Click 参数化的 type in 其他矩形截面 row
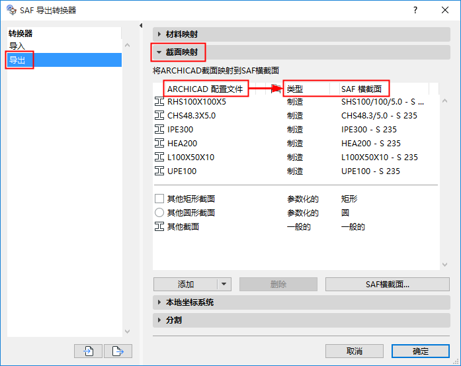 (303, 199)
